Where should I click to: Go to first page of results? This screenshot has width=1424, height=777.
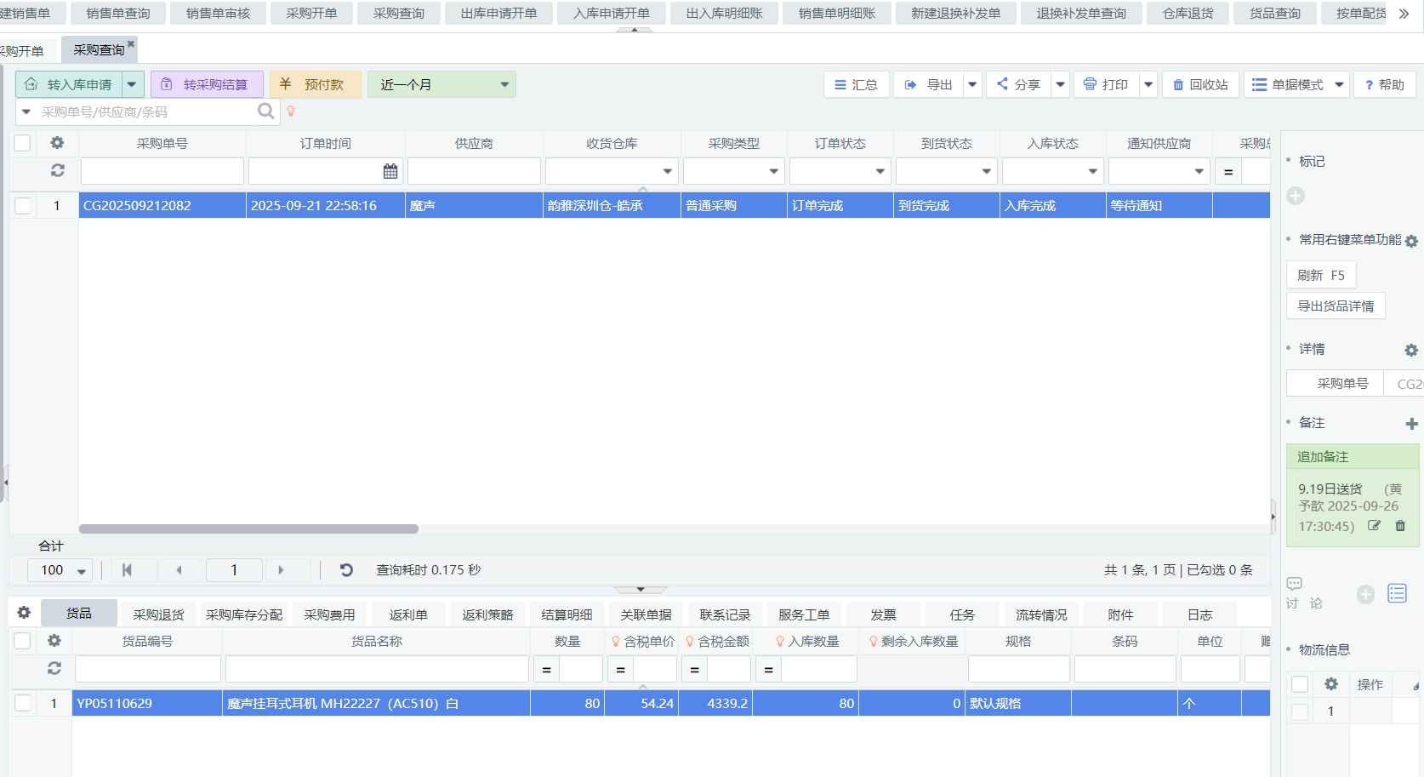127,570
